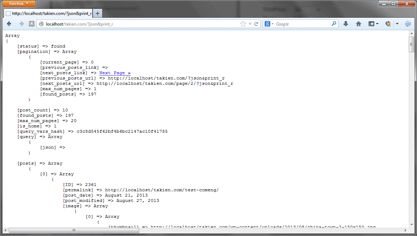Click the horizontal scrollbar thumb
This screenshot has width=417, height=236.
click(x=74, y=230)
